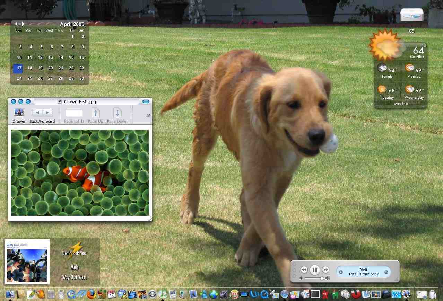Click Cerritos location in weather widget
This screenshot has width=443, height=301.
pos(417,57)
